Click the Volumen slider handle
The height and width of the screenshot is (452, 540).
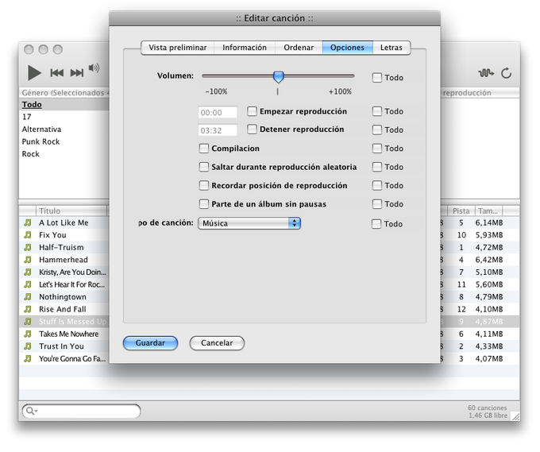[x=278, y=77]
